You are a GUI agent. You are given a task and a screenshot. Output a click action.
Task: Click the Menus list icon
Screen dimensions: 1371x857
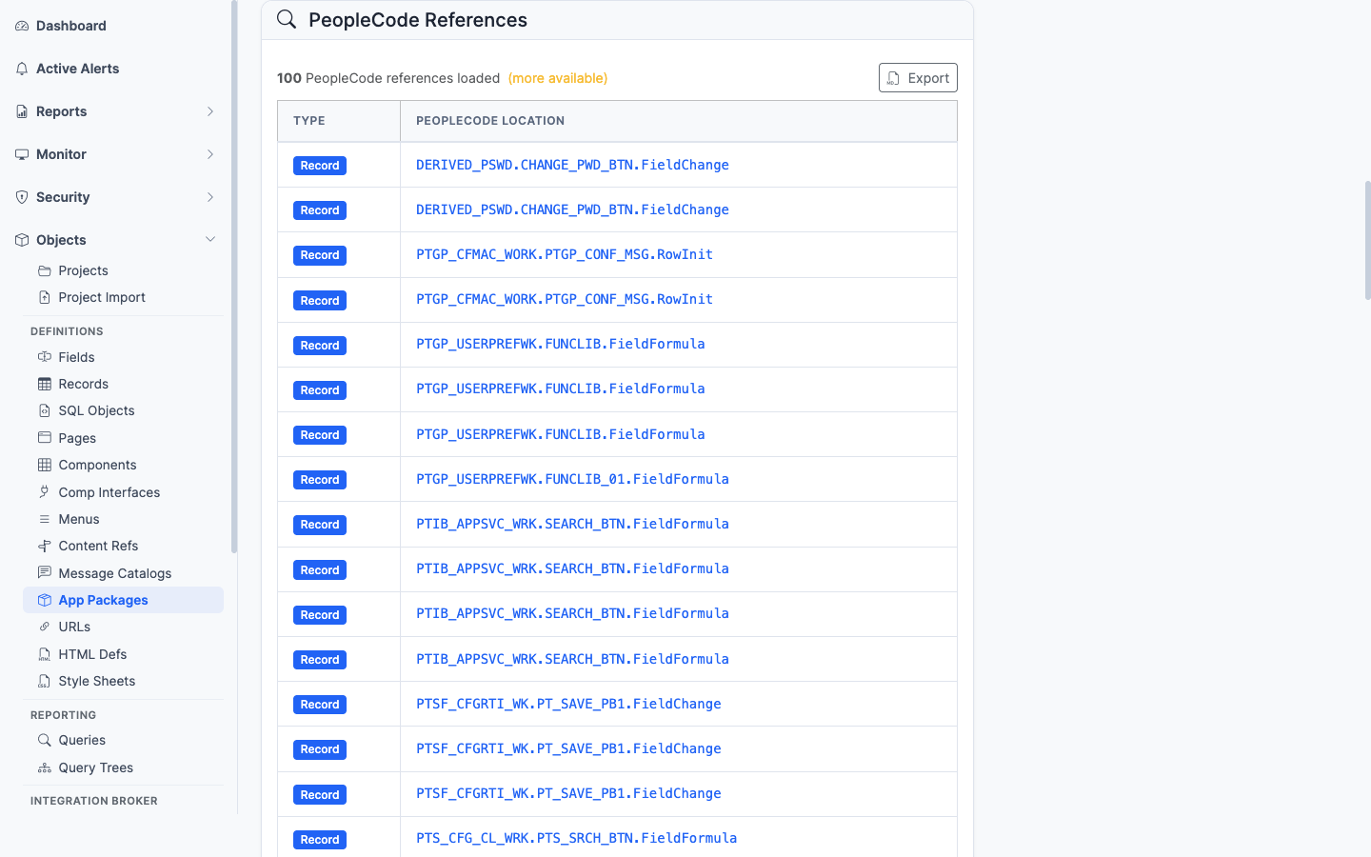45,519
